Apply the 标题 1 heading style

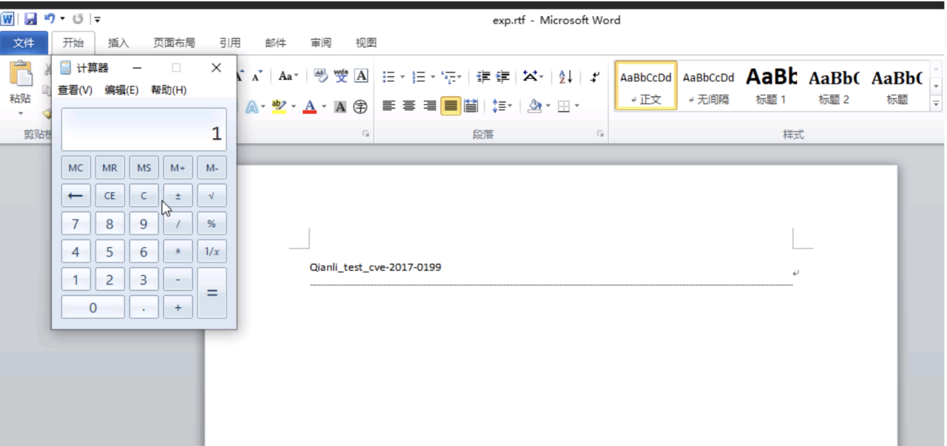point(772,86)
